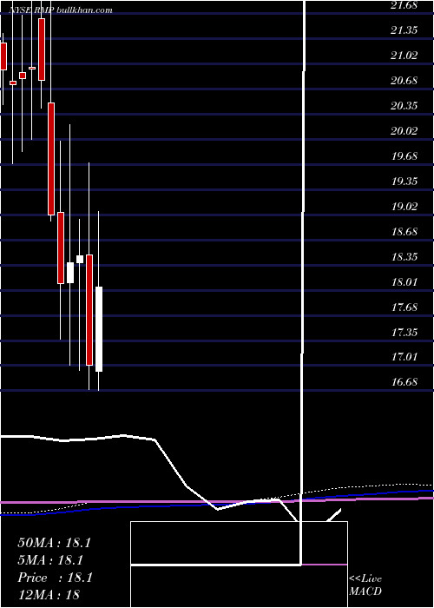This screenshot has width=434, height=608.
Task: Click the 18.68 price axis label
Action: click(x=404, y=232)
